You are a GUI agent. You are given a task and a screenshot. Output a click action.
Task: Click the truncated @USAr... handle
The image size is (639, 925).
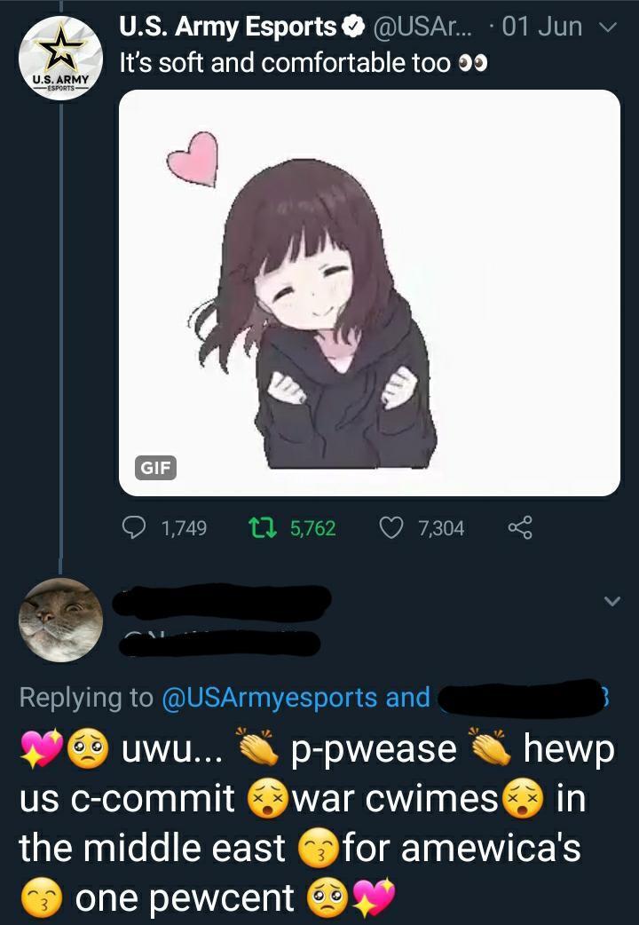coord(421,28)
